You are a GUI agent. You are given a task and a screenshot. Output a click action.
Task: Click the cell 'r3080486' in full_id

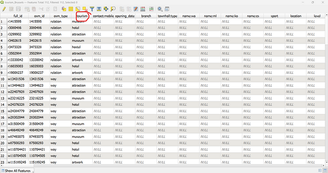(x=18, y=28)
